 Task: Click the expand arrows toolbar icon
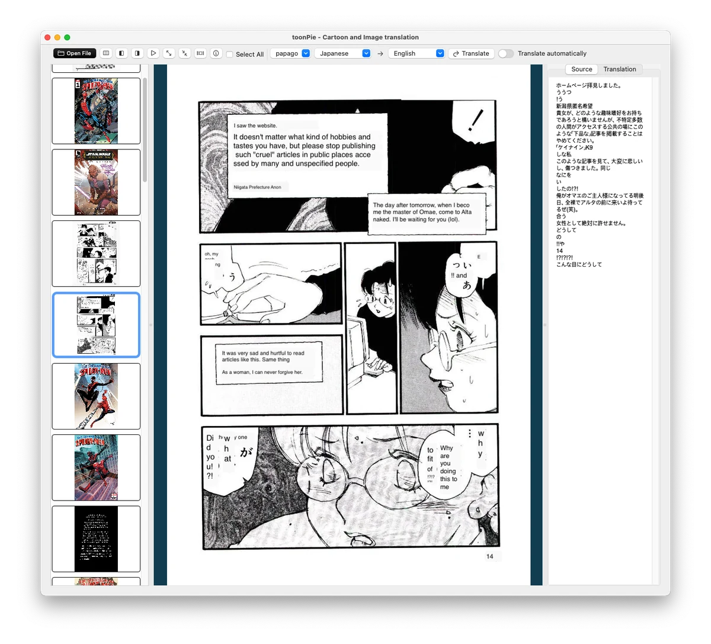coord(169,53)
